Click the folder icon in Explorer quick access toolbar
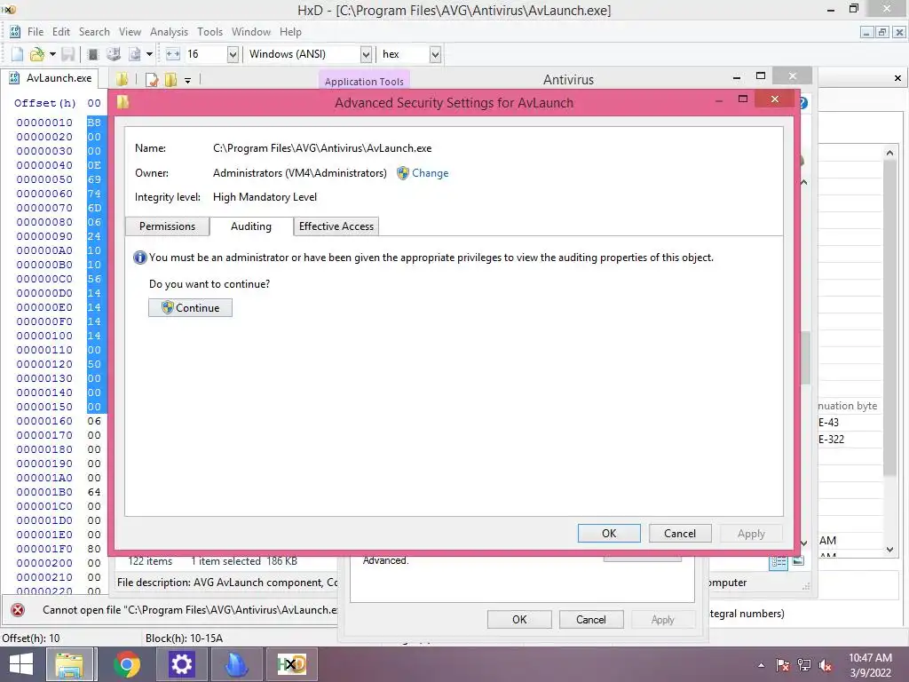 [x=122, y=79]
